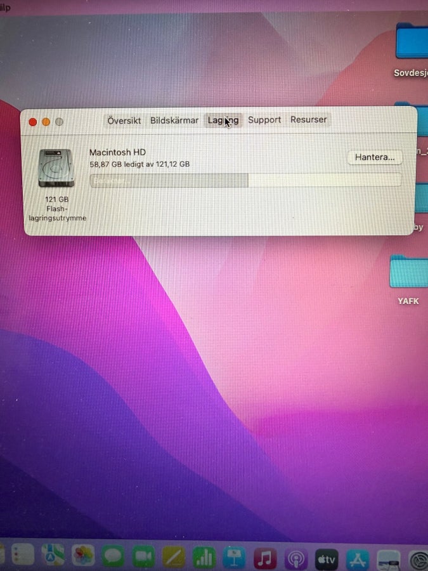Select the Lagring tab

(x=223, y=120)
